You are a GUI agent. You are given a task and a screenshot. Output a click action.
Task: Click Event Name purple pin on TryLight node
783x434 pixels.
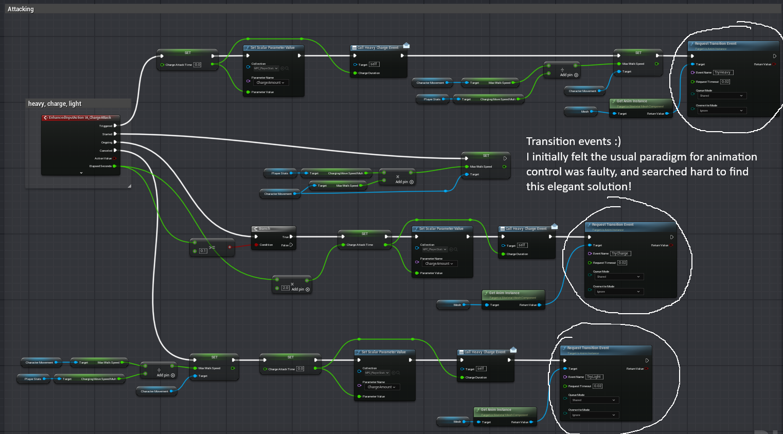pyautogui.click(x=565, y=377)
